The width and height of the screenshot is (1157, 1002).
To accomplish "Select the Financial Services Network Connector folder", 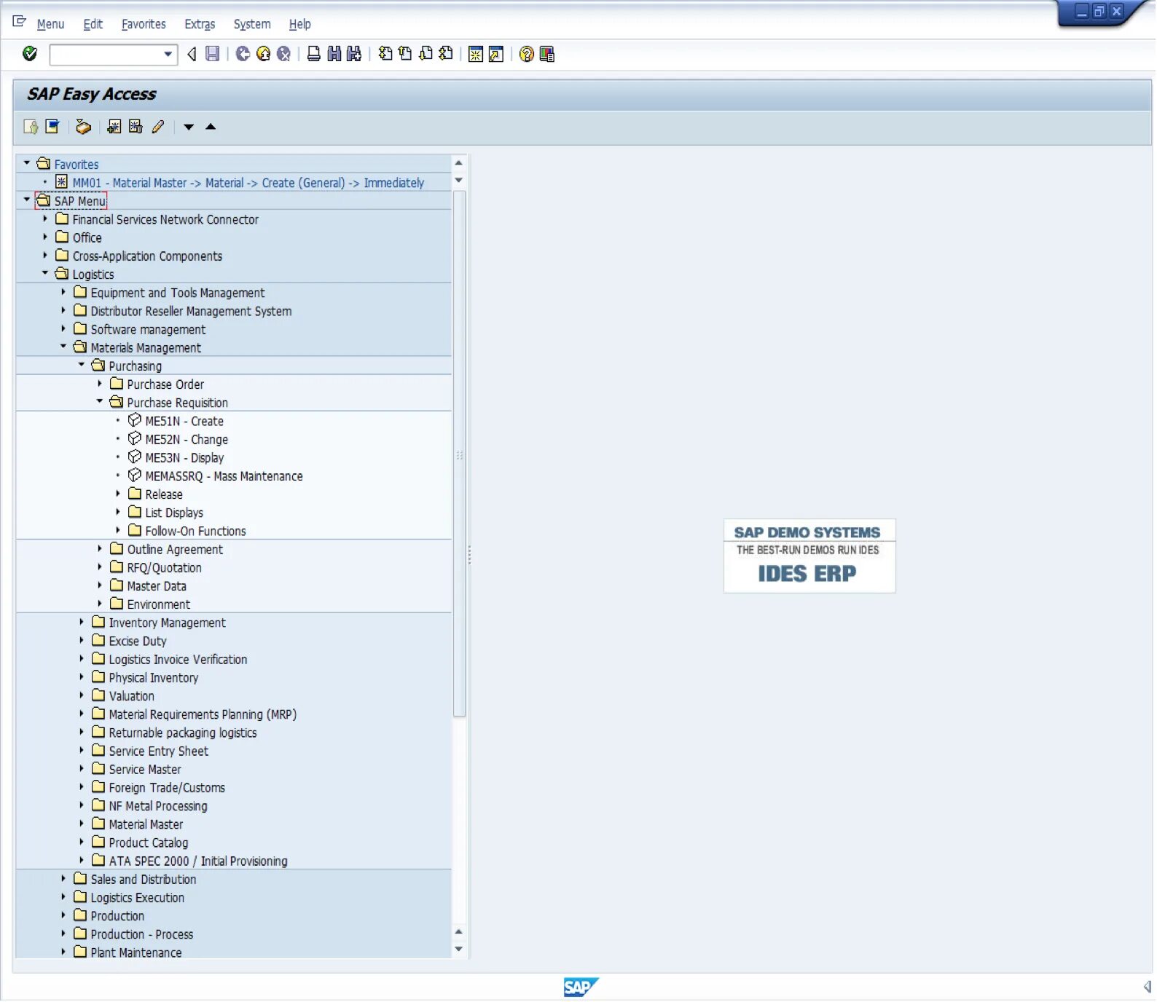I will coord(165,220).
